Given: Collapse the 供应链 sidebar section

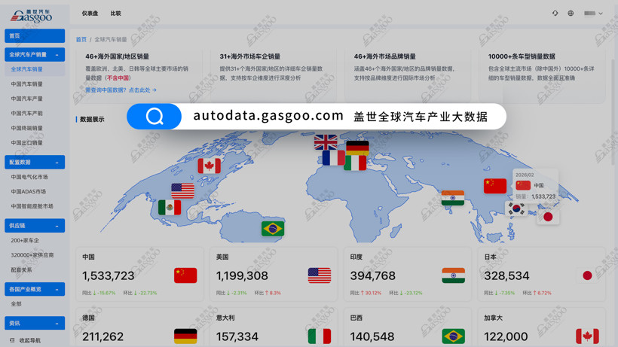Looking at the screenshot, I should click(57, 226).
